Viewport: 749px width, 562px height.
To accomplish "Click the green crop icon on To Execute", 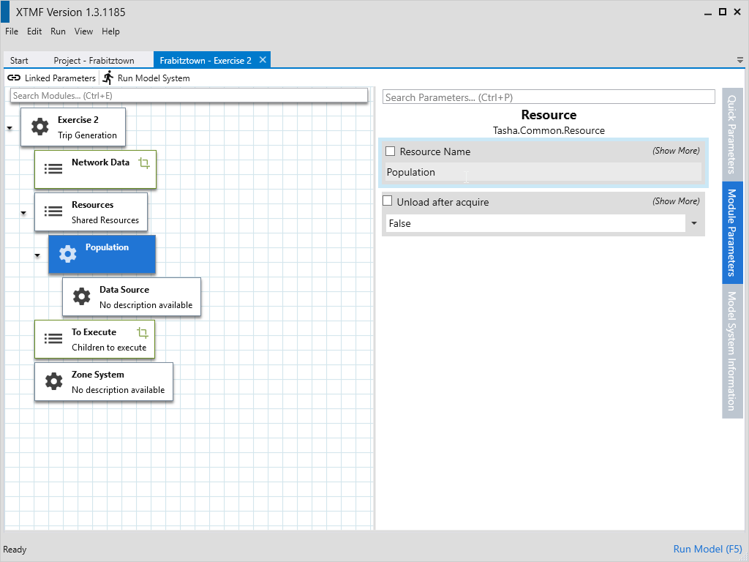I will point(143,333).
